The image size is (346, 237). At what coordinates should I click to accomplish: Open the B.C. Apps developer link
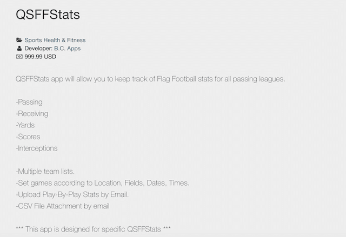(x=67, y=49)
